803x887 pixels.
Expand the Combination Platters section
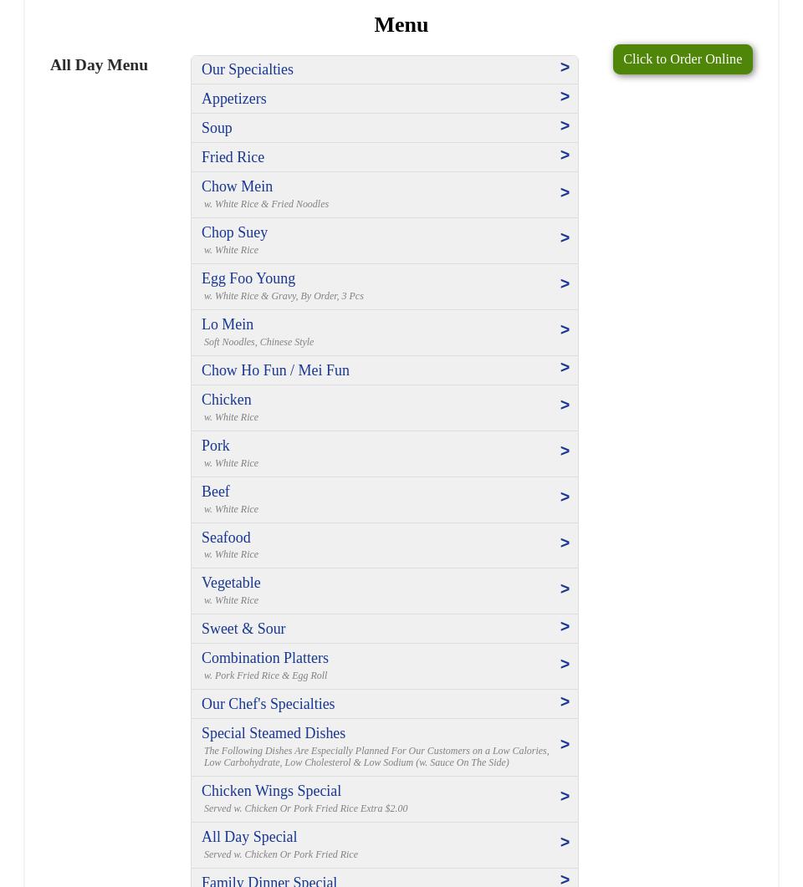565,664
